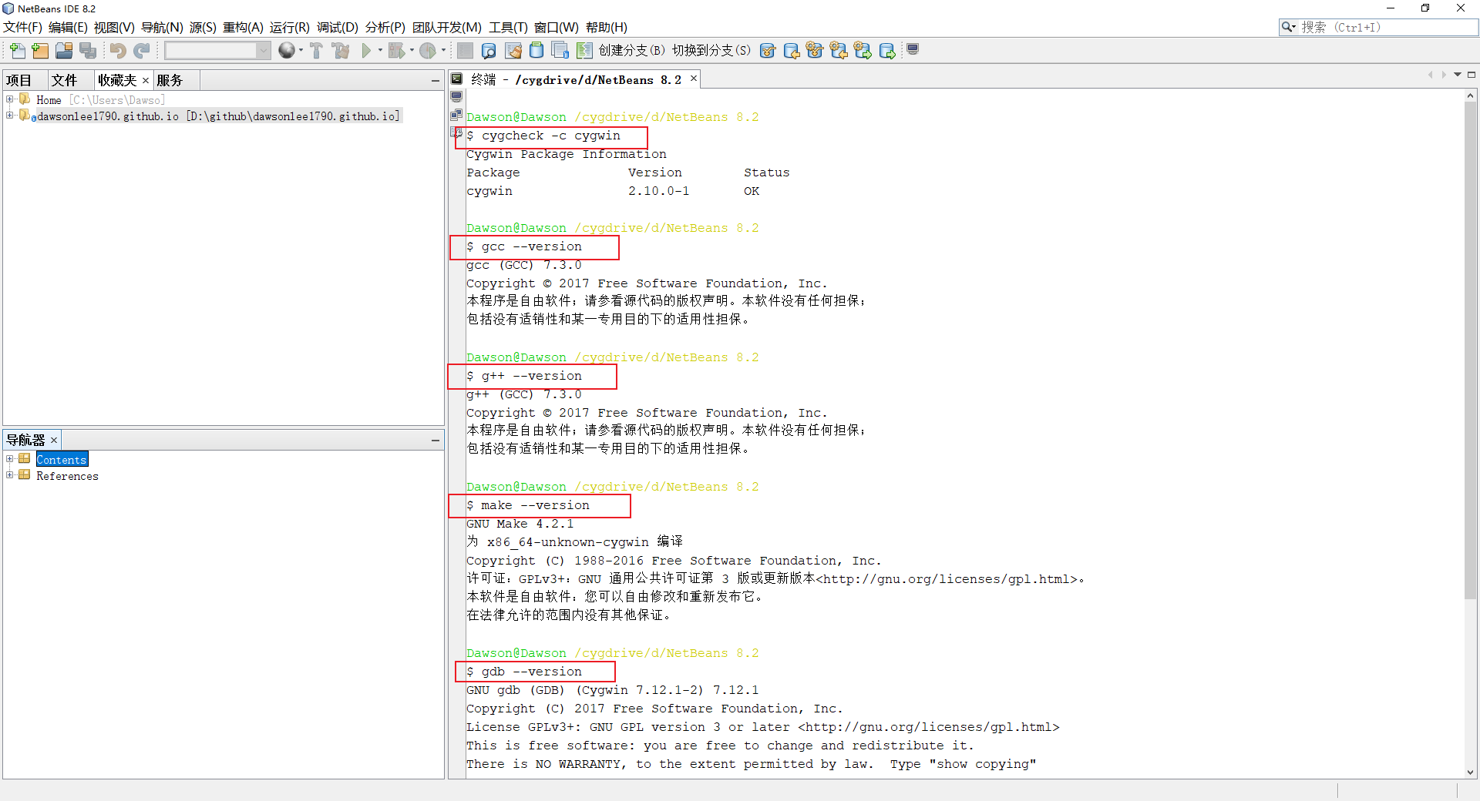Open the editor tab list dropdown arrow

point(1458,75)
